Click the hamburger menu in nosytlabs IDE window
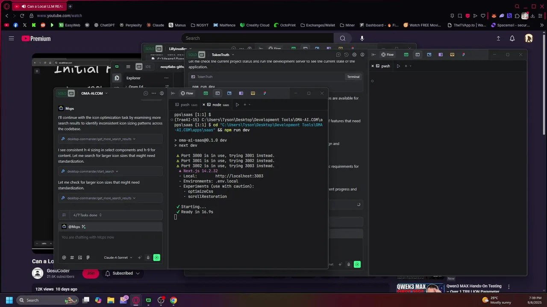This screenshot has width=547, height=307. coord(128,67)
